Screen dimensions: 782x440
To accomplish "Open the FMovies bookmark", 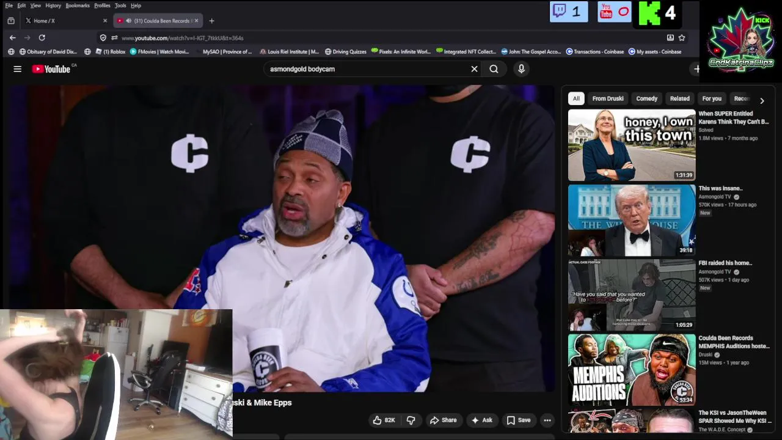I will pos(159,52).
